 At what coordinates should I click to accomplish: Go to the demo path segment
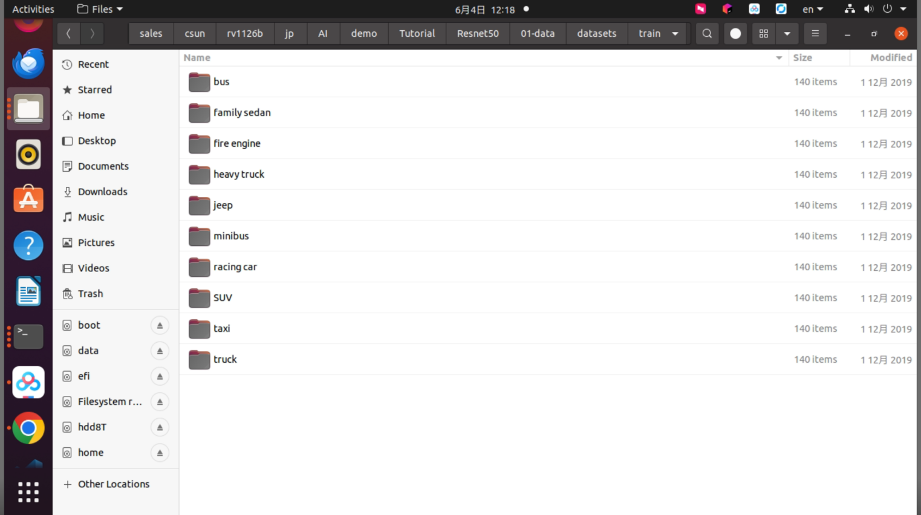364,34
